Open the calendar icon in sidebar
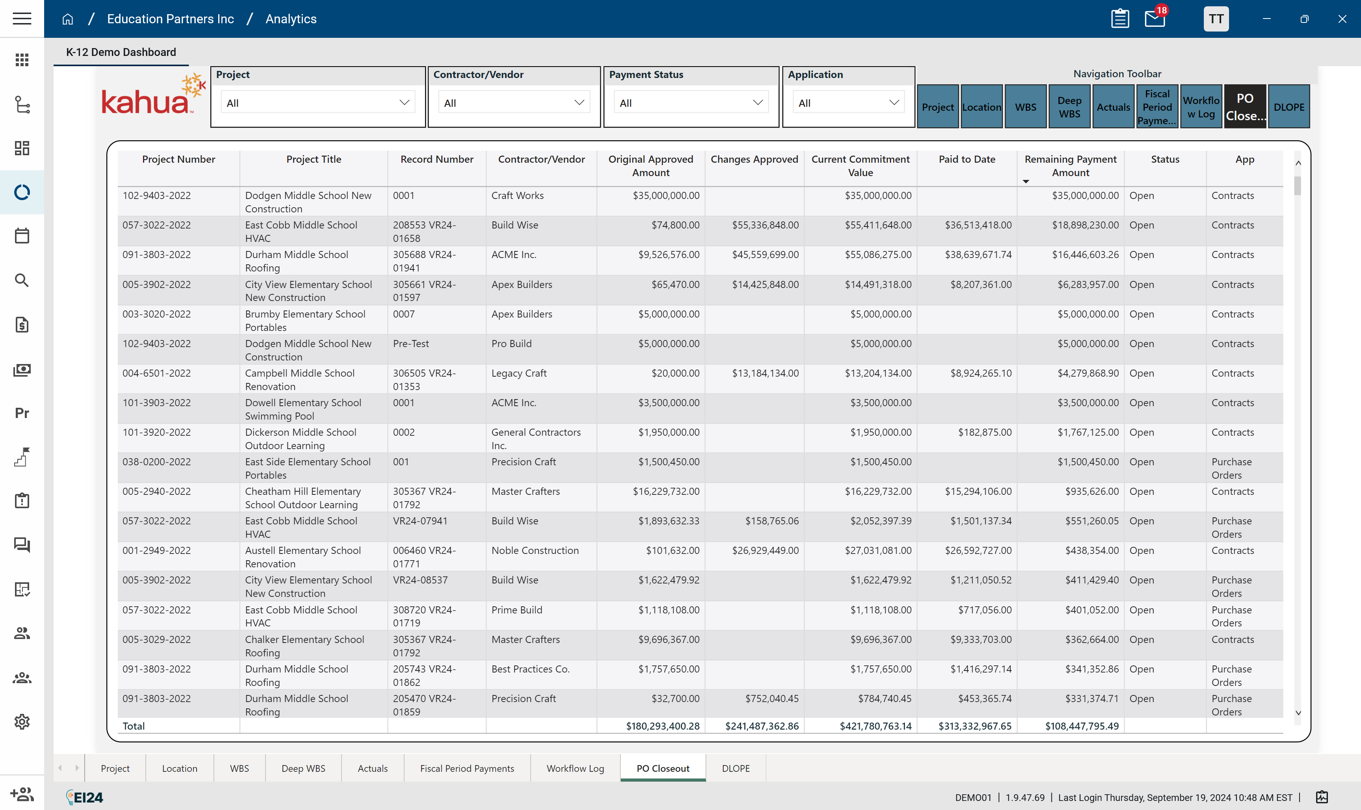 (x=22, y=236)
